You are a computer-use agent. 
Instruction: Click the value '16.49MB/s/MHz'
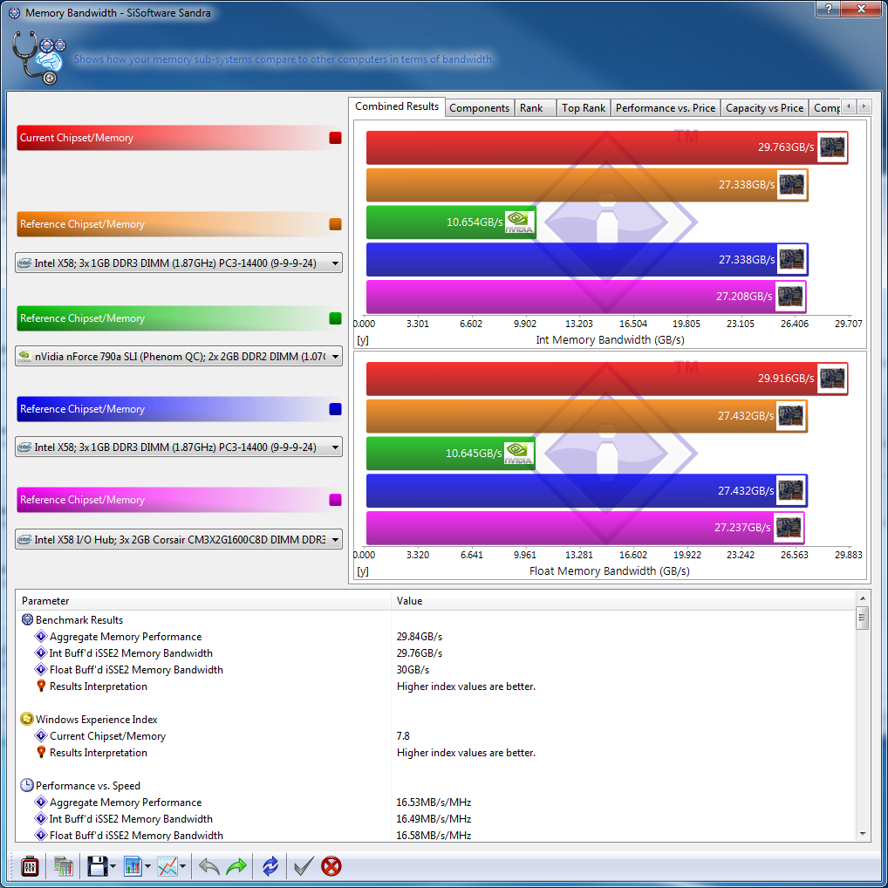click(x=434, y=818)
